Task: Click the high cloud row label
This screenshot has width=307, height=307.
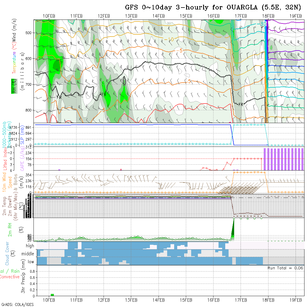Action: tap(30, 246)
